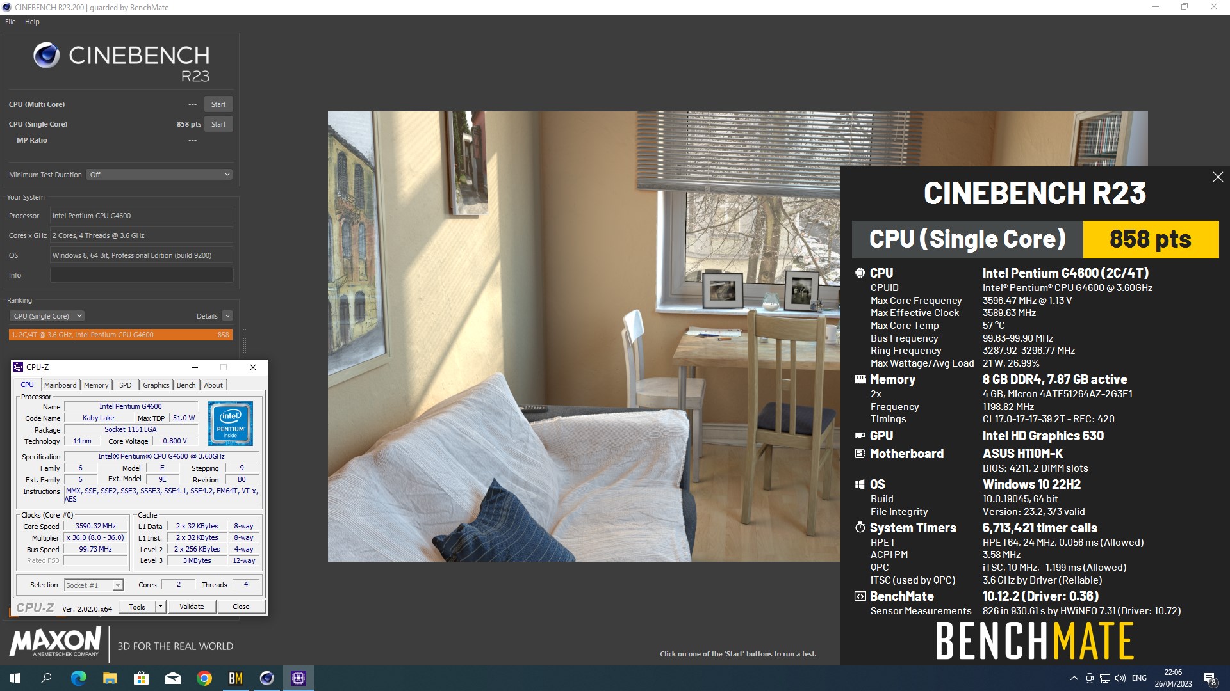Open File Explorer from taskbar

[110, 678]
